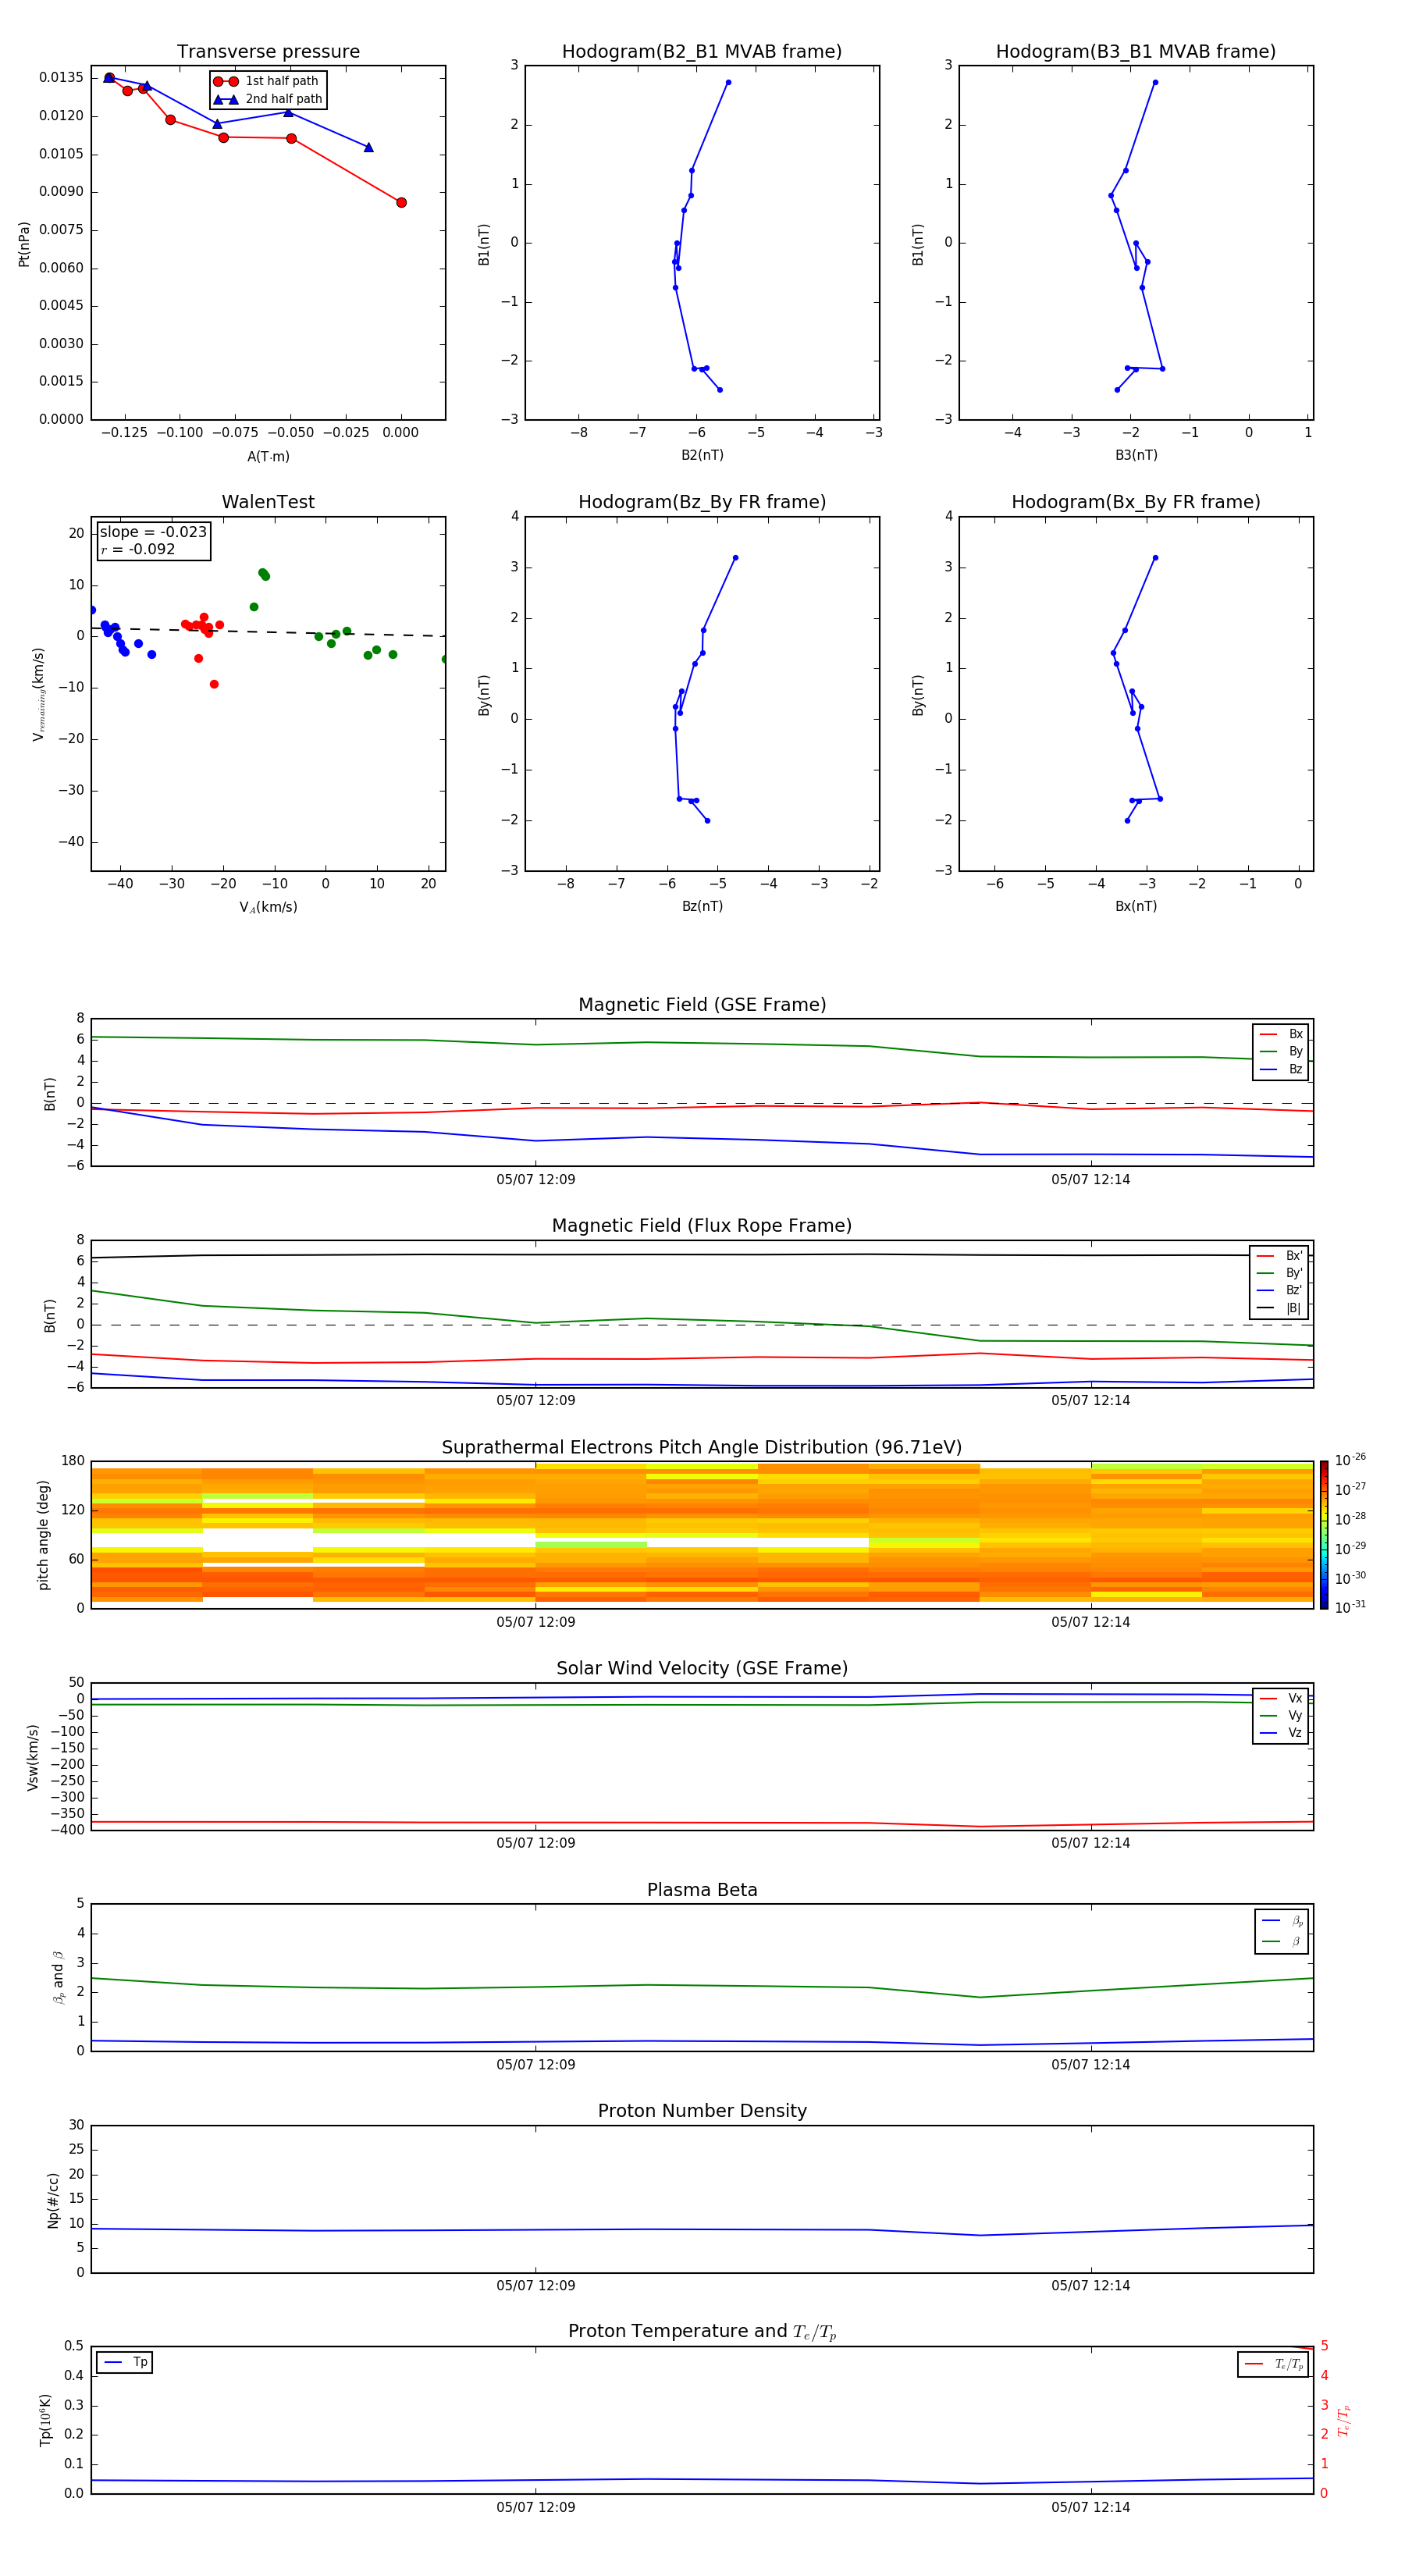Select the |B| legend entry in Flux Rope plot
The image size is (1405, 2576).
click(x=1280, y=1308)
